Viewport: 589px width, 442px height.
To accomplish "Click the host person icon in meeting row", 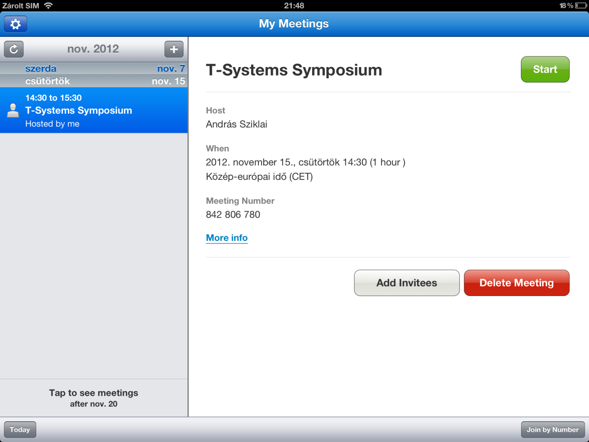I will coord(13,111).
